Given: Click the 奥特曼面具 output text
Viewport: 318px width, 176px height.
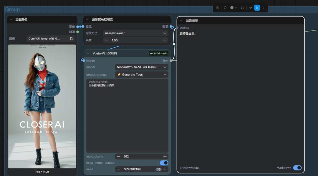Looking at the screenshot, I should coord(187,33).
